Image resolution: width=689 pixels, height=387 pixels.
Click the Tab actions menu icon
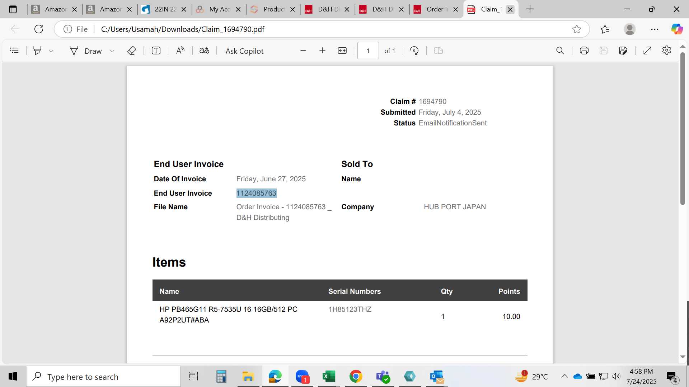13,9
